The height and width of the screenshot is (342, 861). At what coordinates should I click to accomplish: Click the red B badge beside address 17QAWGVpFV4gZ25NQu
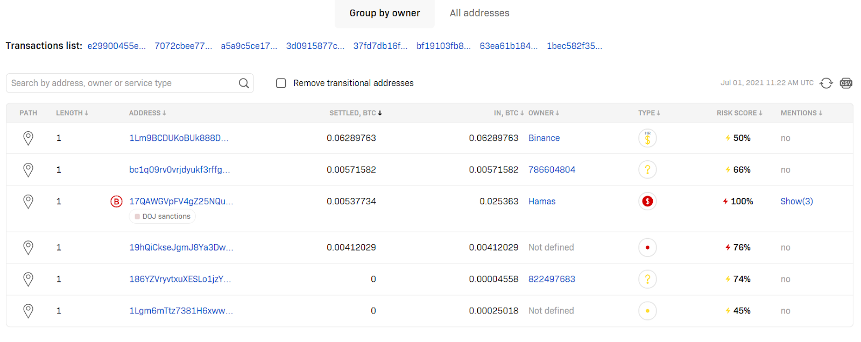[116, 202]
